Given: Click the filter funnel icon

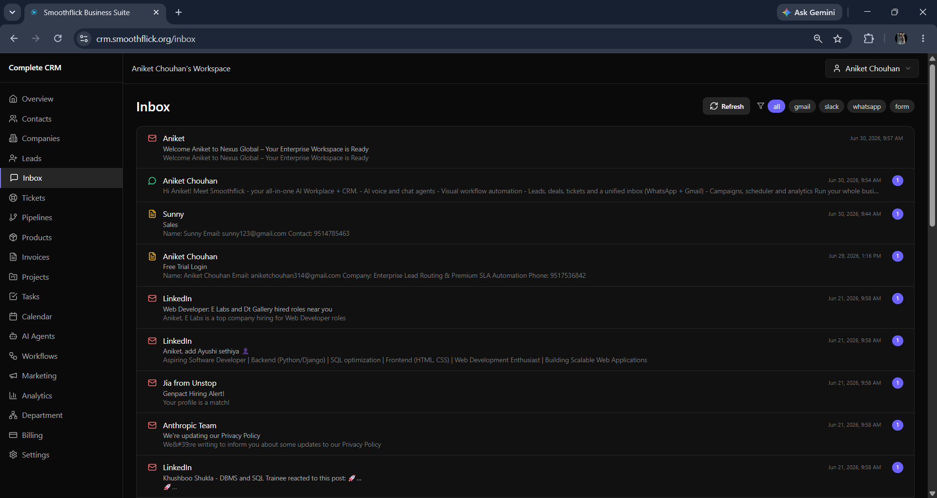Looking at the screenshot, I should click(760, 106).
